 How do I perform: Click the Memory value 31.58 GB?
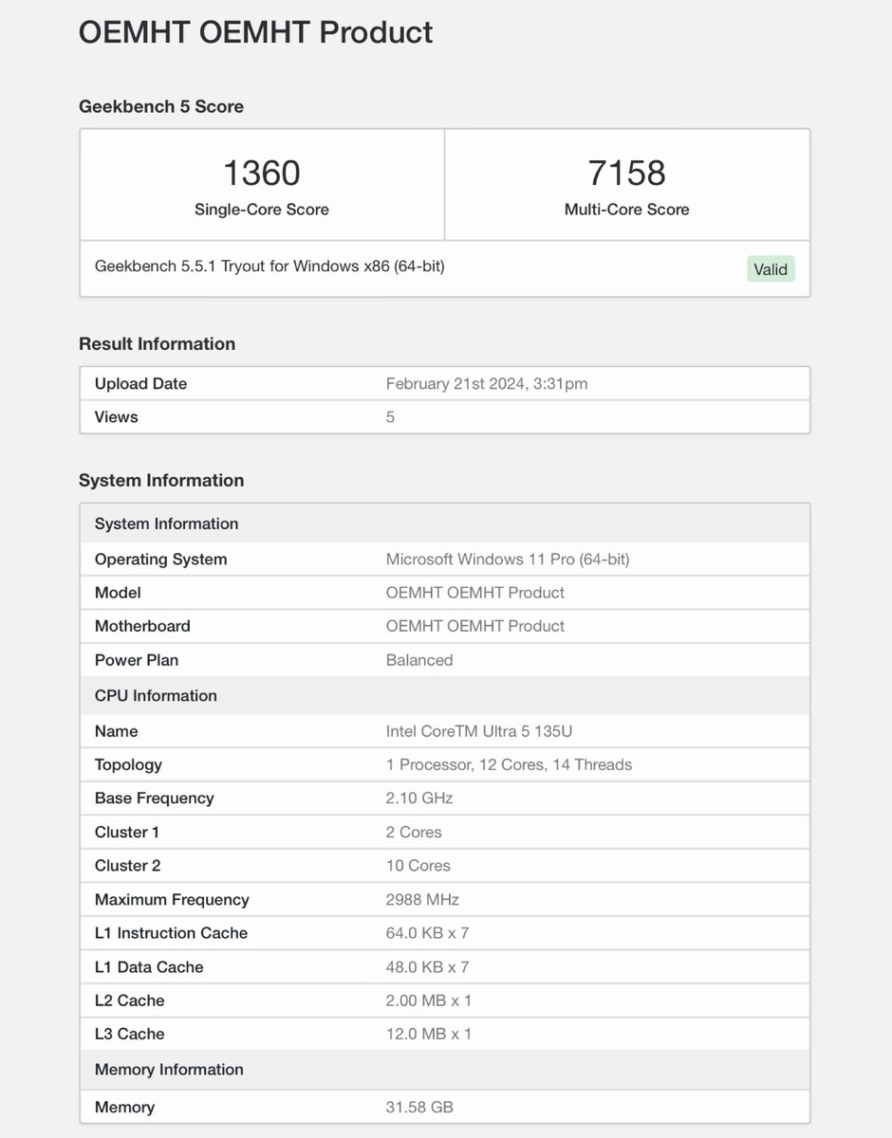418,1107
